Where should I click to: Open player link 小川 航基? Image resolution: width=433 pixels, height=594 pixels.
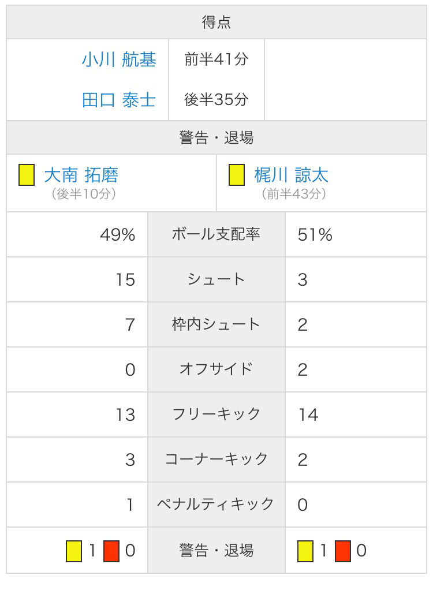118,59
